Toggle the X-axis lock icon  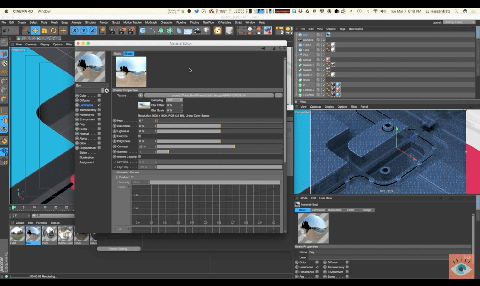pos(74,30)
